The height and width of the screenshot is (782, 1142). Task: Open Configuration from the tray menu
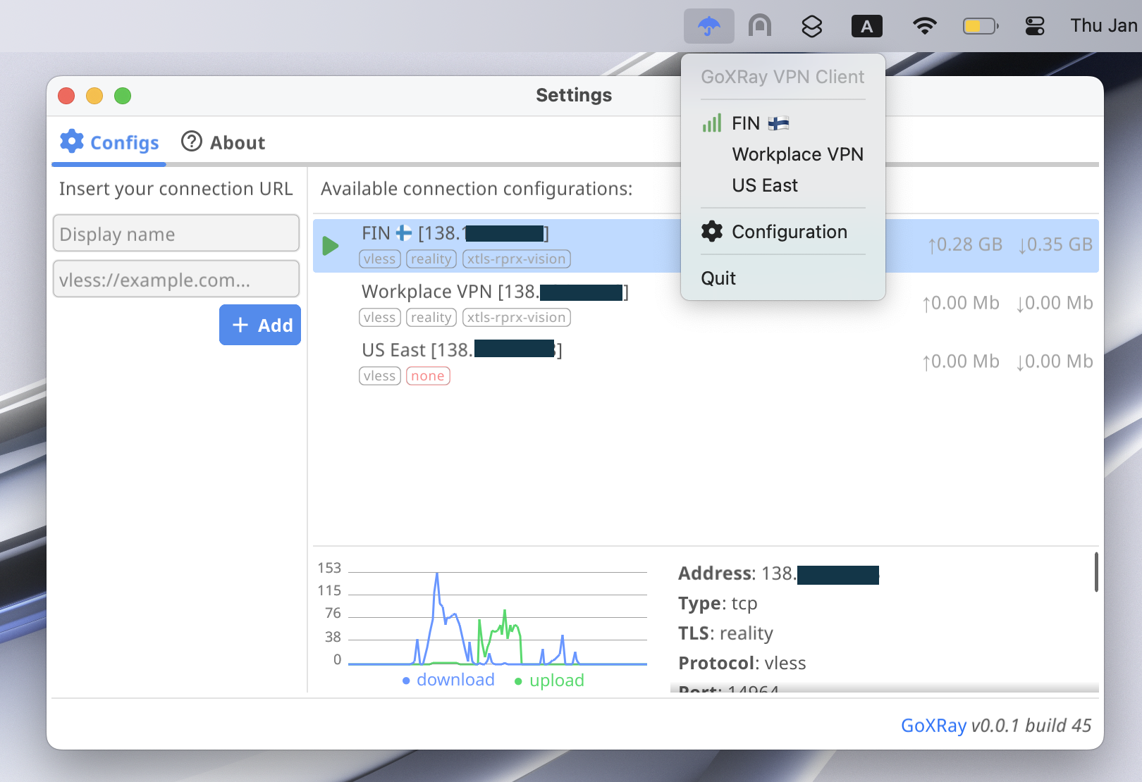click(x=782, y=232)
